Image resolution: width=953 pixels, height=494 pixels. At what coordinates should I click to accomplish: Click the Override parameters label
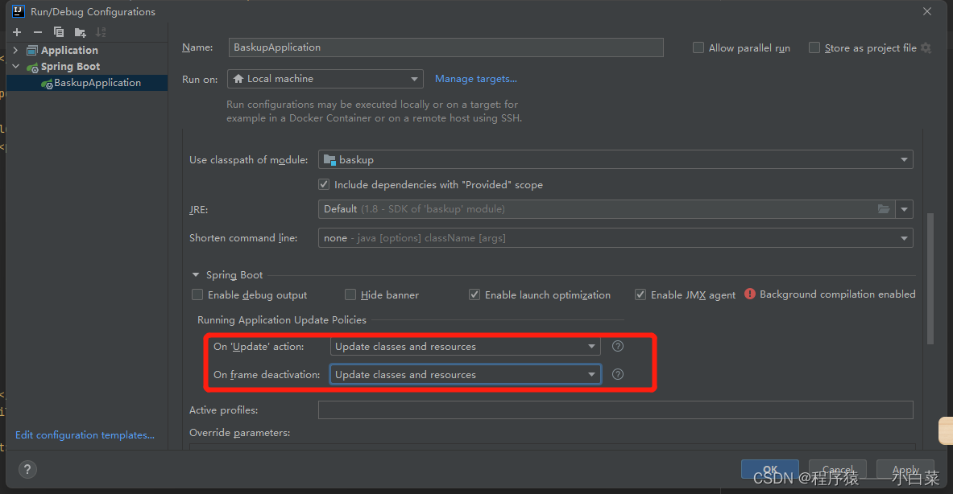pos(239,433)
